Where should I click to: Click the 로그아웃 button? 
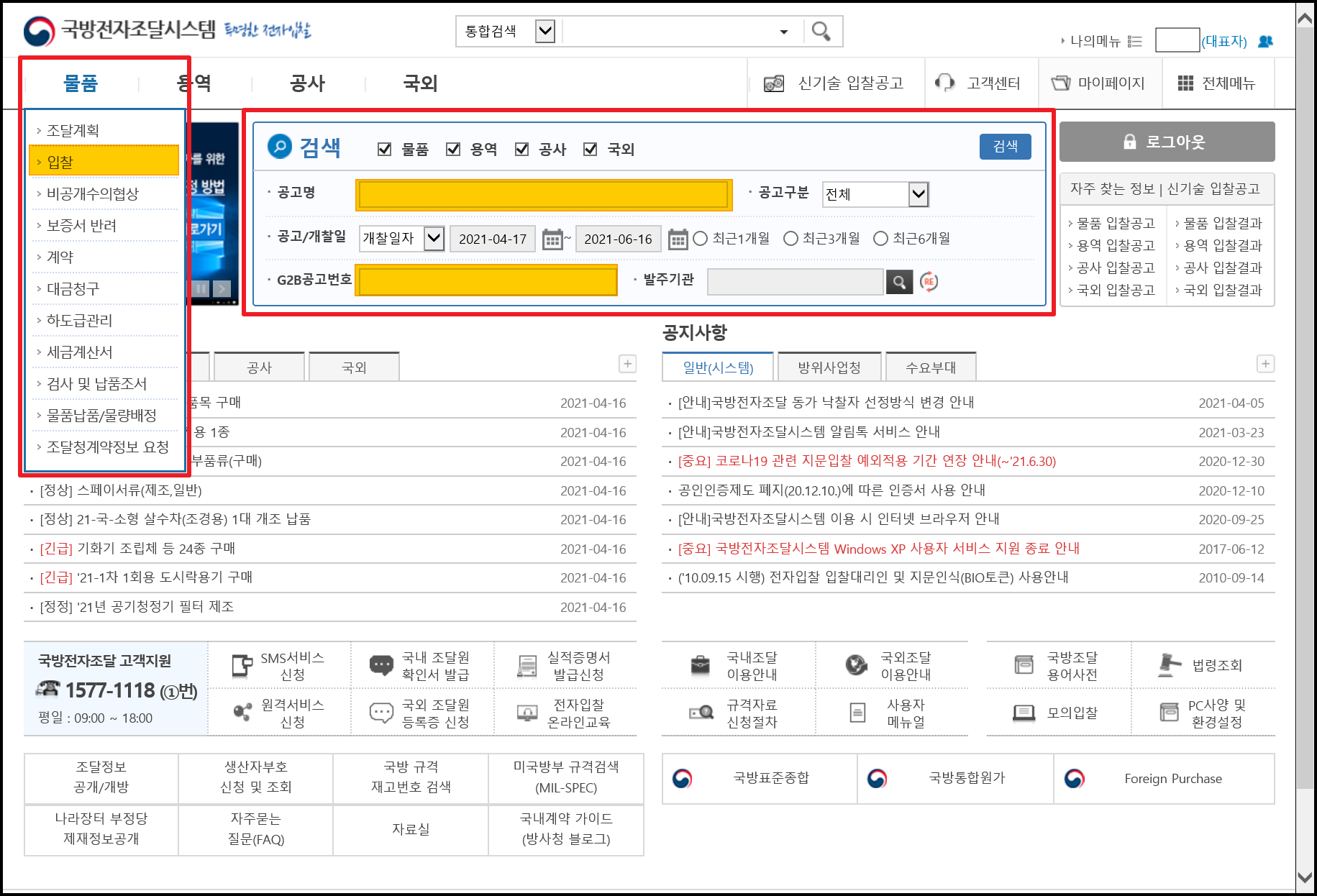(x=1167, y=142)
